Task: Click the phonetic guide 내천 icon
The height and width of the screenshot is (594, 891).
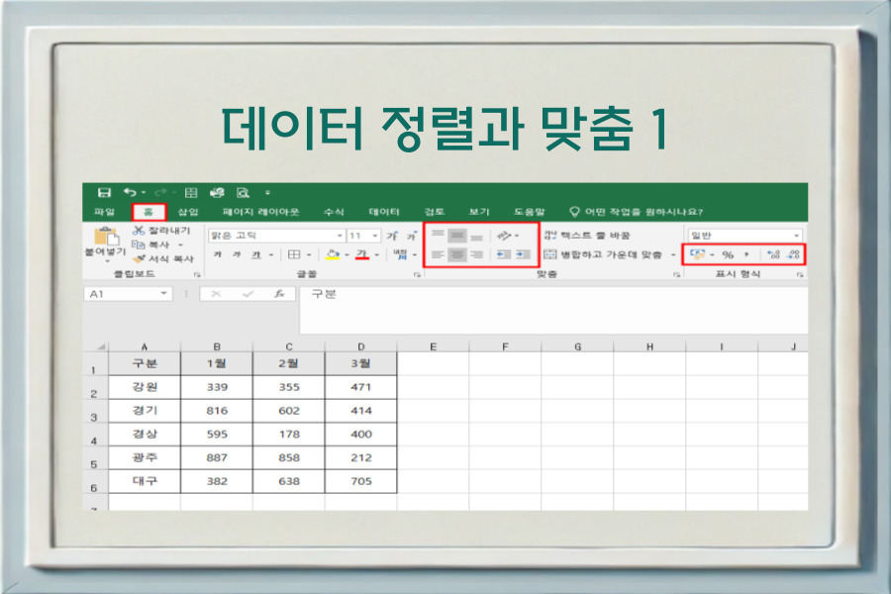Action: 400,254
